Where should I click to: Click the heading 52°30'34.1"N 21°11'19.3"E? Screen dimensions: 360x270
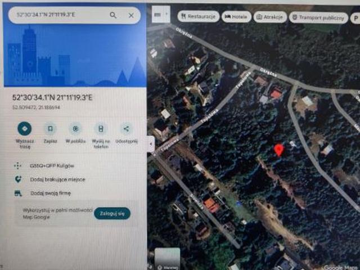click(x=52, y=97)
